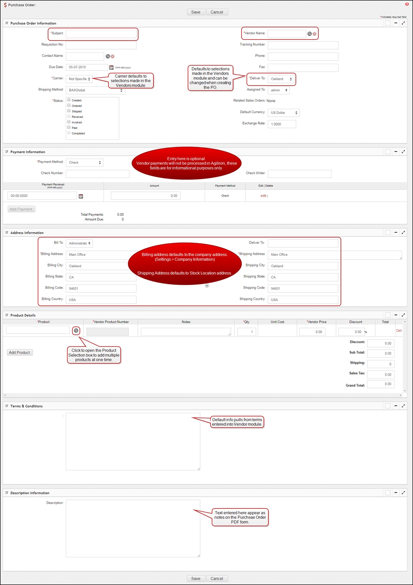
Task: Check the Ordered status box
Action: tap(69, 105)
